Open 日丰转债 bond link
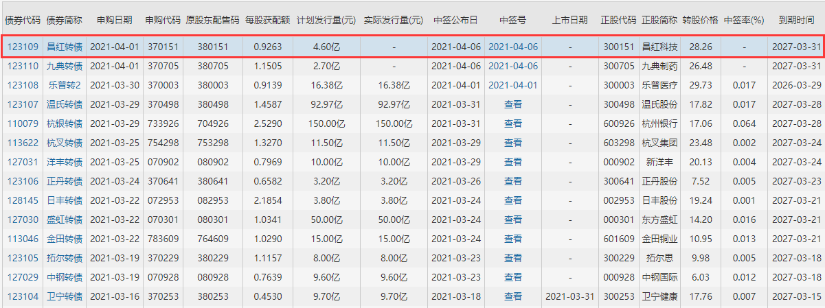Screen dimensions: 825x308 [x=65, y=201]
